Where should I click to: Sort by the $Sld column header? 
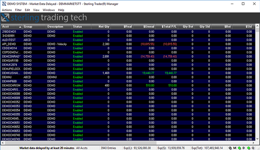[x=243, y=27]
